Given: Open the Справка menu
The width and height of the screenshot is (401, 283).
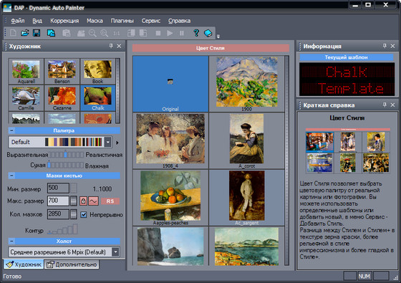Looking at the screenshot, I should click(179, 21).
